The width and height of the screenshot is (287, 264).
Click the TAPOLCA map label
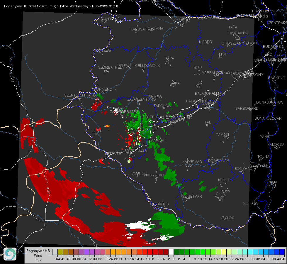click(x=162, y=106)
